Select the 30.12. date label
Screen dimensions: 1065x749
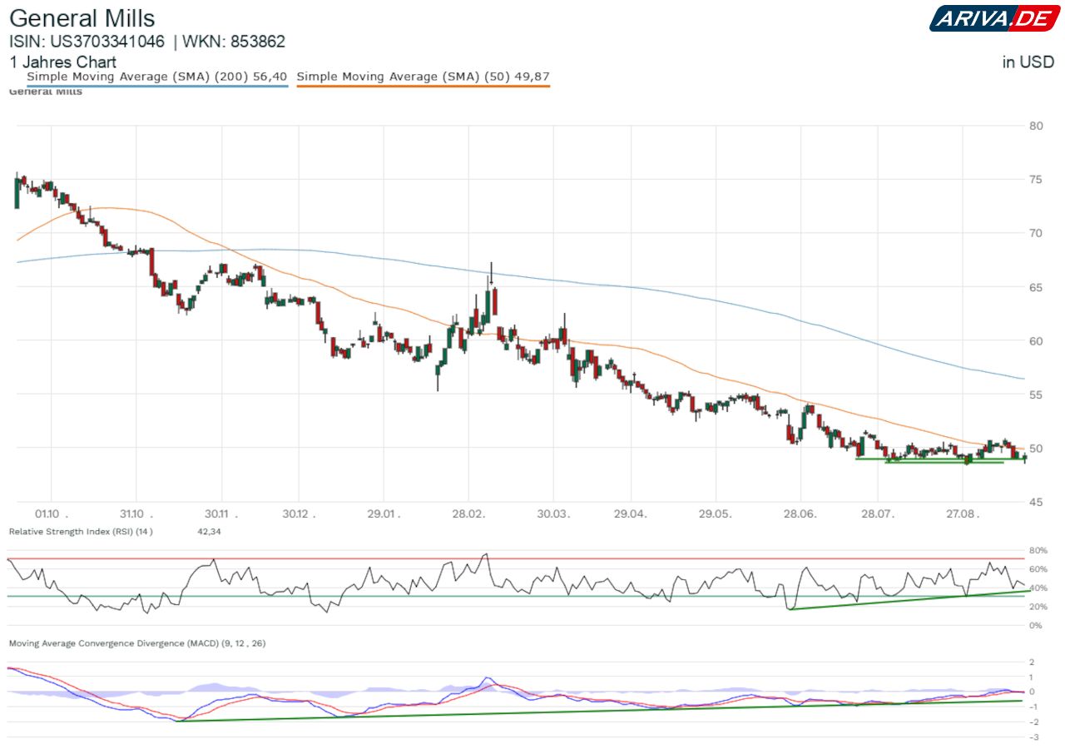(x=299, y=513)
